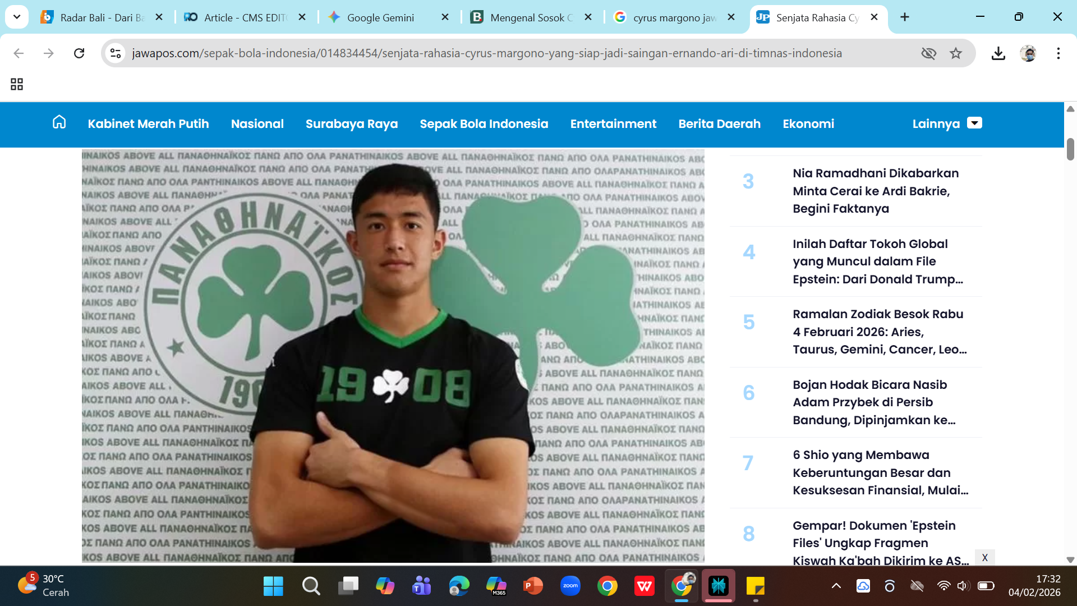
Task: Open the Cyrus Margono Panathinaikos photo
Action: click(393, 356)
